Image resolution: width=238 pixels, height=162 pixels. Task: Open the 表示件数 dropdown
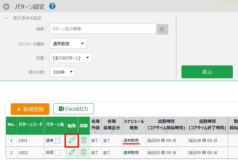pos(62,72)
